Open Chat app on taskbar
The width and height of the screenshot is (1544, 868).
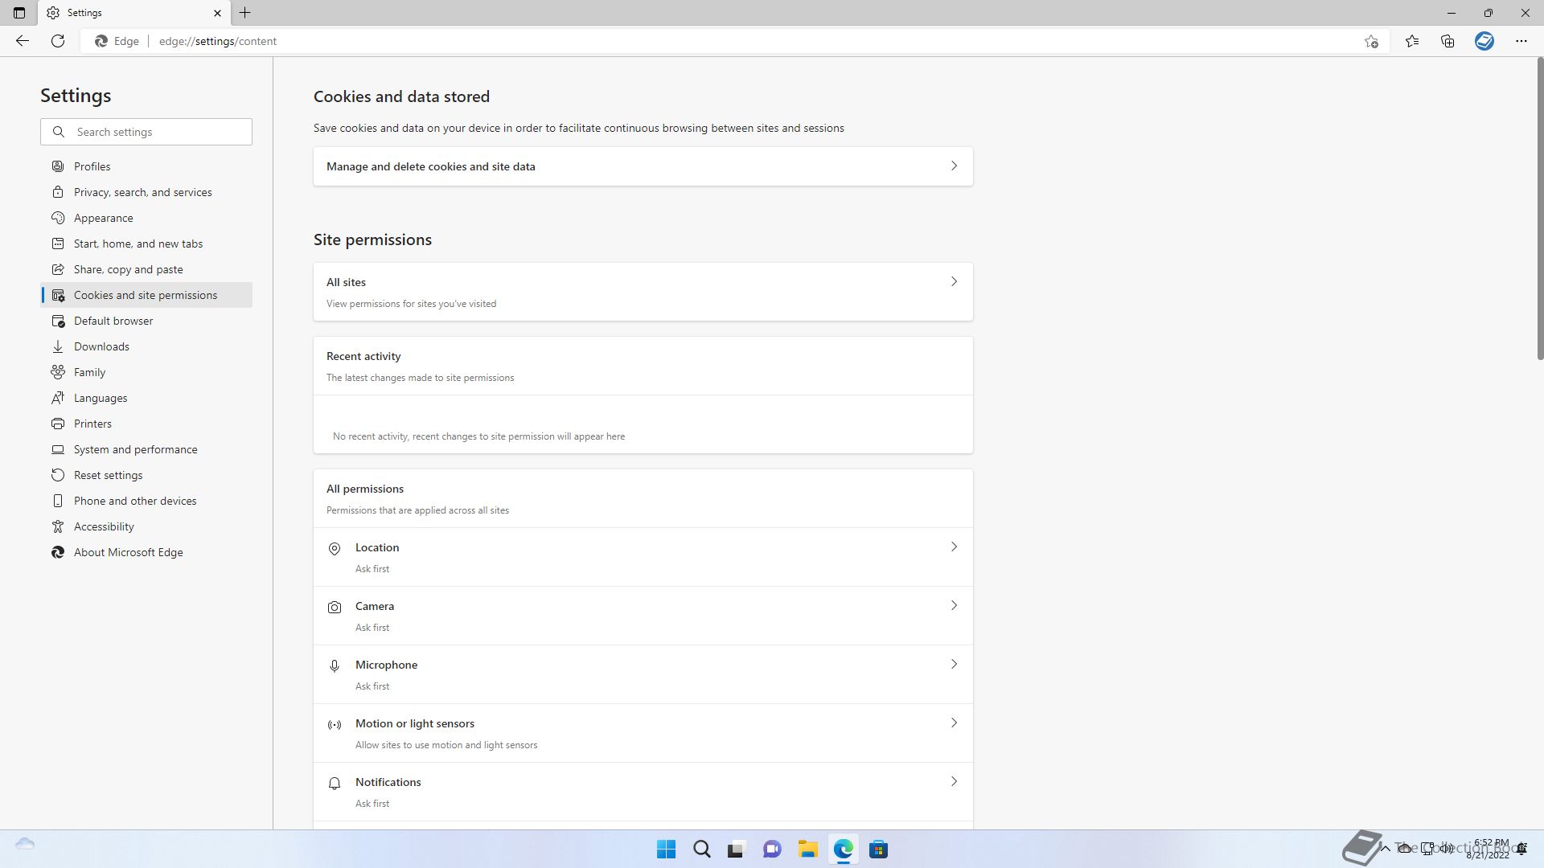pyautogui.click(x=772, y=850)
